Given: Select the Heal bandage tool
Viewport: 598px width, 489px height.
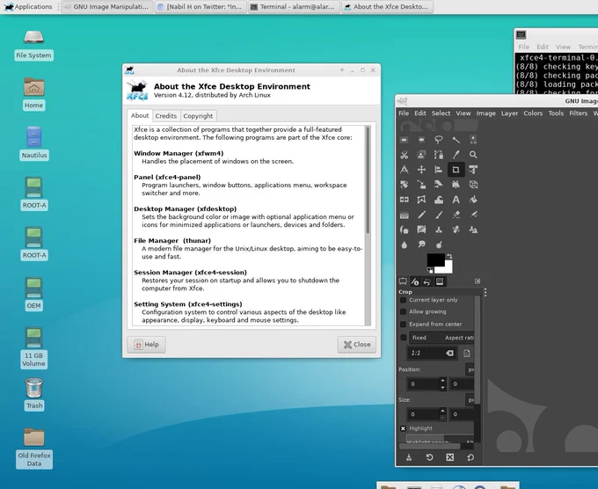Looking at the screenshot, I should [x=456, y=230].
